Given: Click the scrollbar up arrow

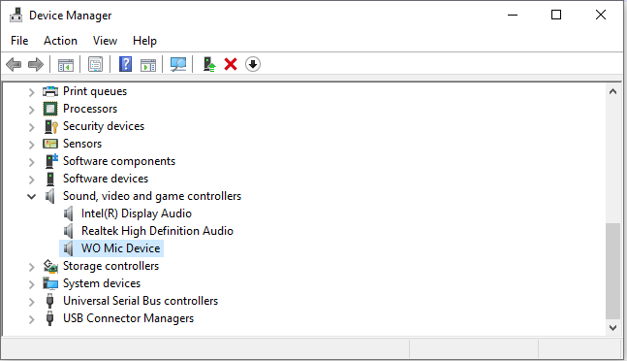Looking at the screenshot, I should (x=612, y=91).
